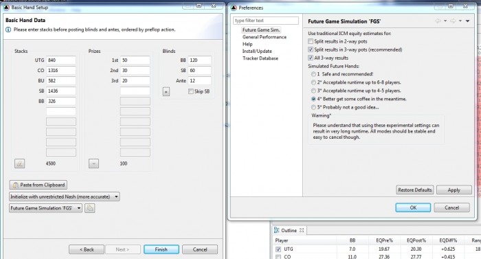Open Install/Update preference page
This screenshot has width=481, height=259.
click(x=257, y=52)
